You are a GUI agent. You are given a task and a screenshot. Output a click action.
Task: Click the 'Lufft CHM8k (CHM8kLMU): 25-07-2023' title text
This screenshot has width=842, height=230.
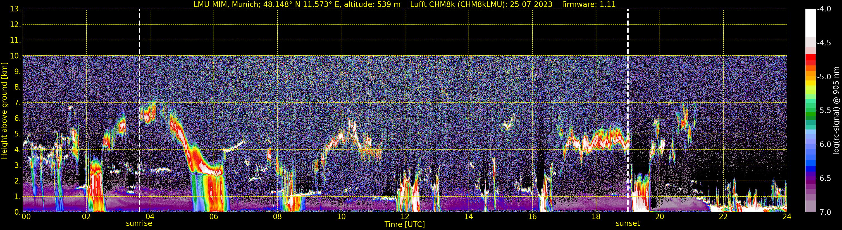click(481, 4)
